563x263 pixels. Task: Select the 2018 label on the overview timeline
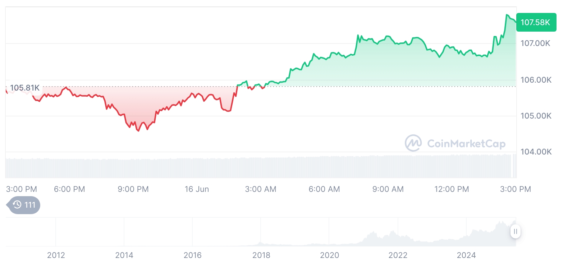[x=261, y=255]
